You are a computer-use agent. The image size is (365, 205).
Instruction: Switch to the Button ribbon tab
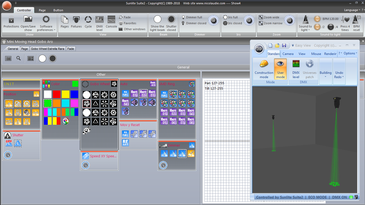coord(58,10)
